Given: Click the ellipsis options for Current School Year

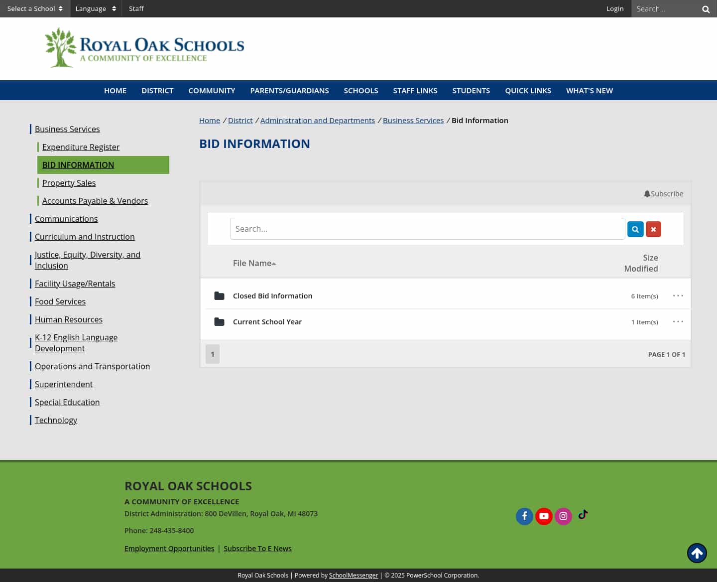Looking at the screenshot, I should [x=678, y=321].
